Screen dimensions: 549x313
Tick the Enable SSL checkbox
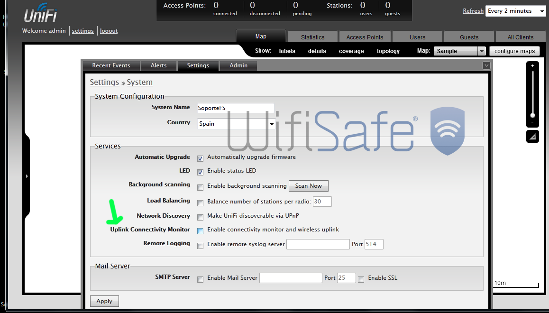point(361,279)
